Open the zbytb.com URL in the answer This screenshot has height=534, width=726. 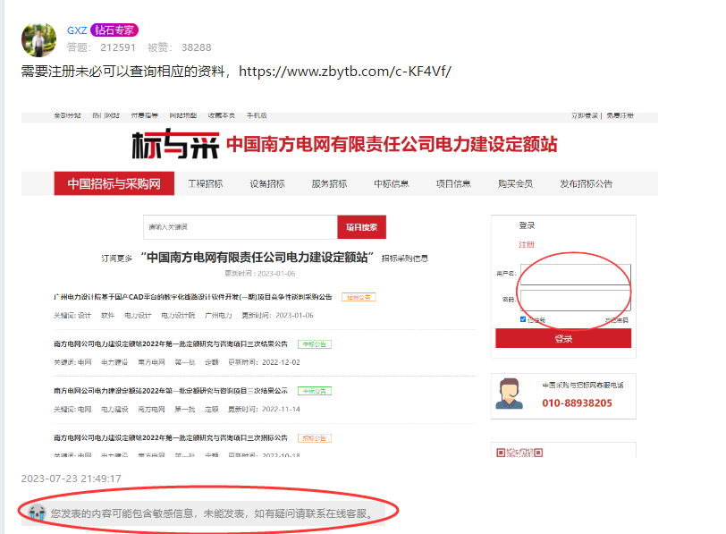coord(345,72)
